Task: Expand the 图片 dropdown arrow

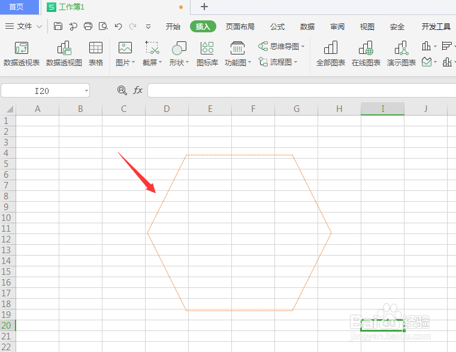Action: click(133, 62)
